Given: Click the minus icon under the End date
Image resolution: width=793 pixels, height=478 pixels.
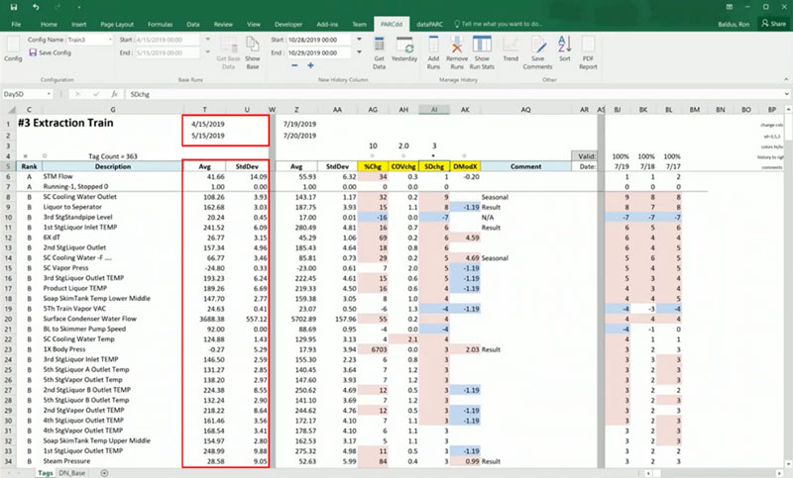Looking at the screenshot, I should 294,65.
